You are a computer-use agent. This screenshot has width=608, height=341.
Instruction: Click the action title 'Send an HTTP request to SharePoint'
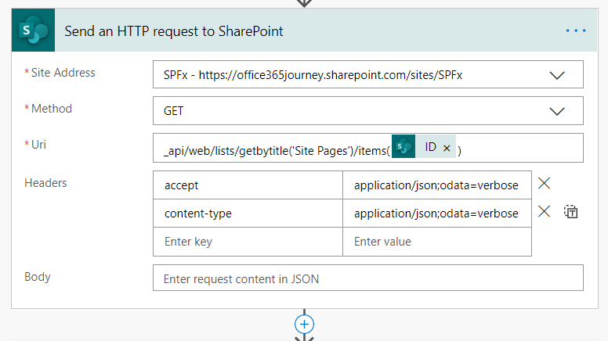point(174,31)
